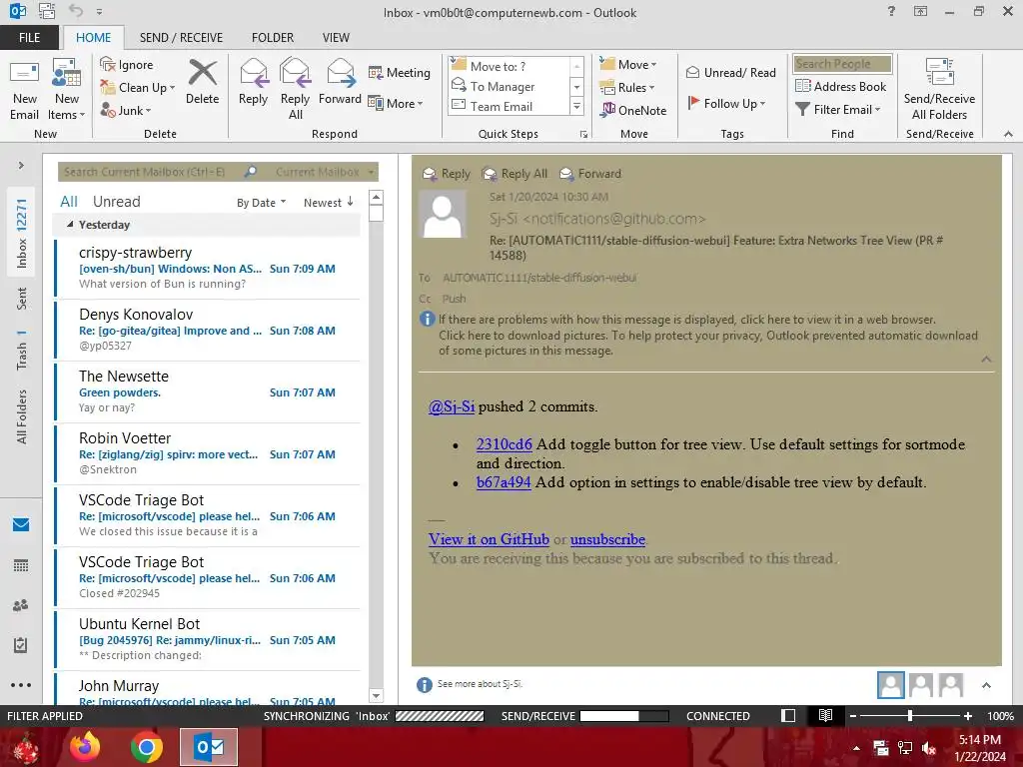Show Unread messages only
The height and width of the screenshot is (767, 1023).
116,202
